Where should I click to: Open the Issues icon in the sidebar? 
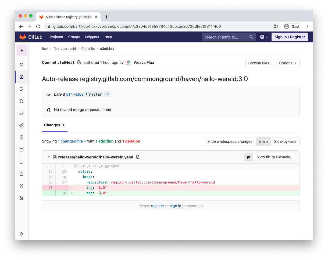point(22,89)
